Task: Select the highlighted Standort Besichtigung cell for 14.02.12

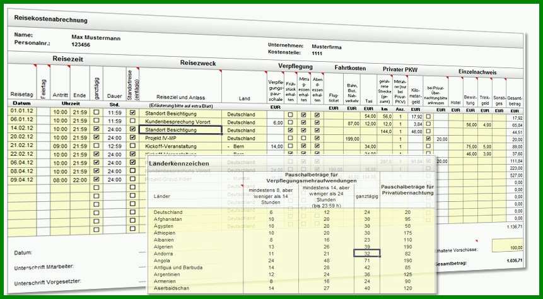Action: click(180, 130)
